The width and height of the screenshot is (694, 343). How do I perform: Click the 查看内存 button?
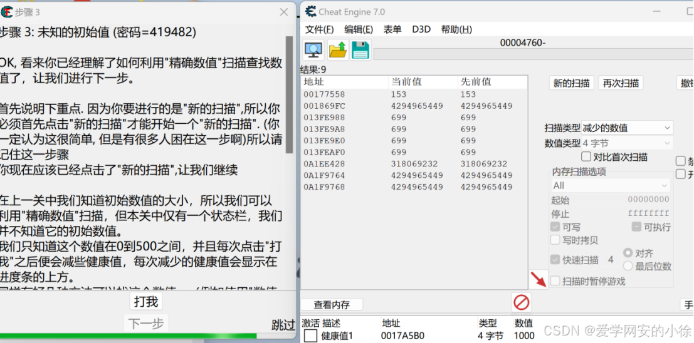click(x=332, y=305)
